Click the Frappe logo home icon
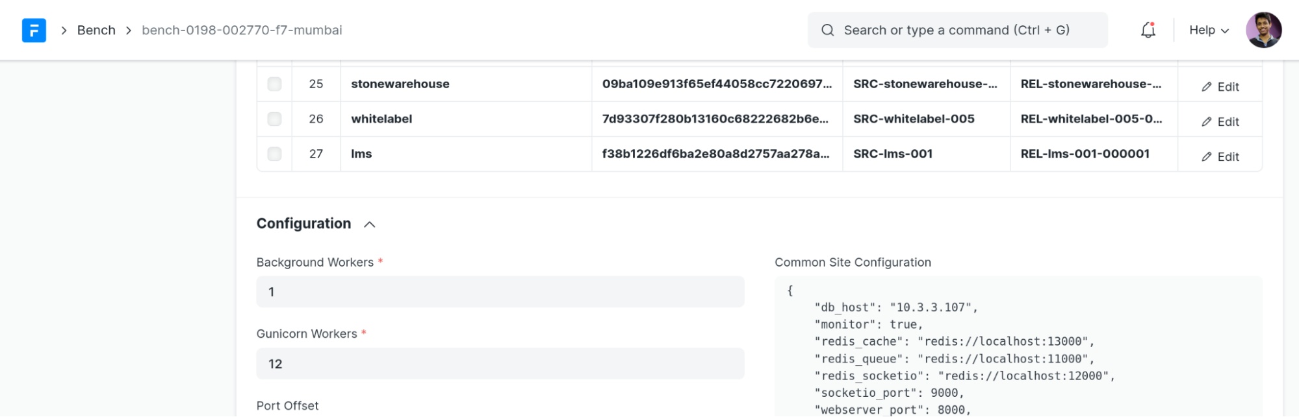1299x417 pixels. pos(34,30)
